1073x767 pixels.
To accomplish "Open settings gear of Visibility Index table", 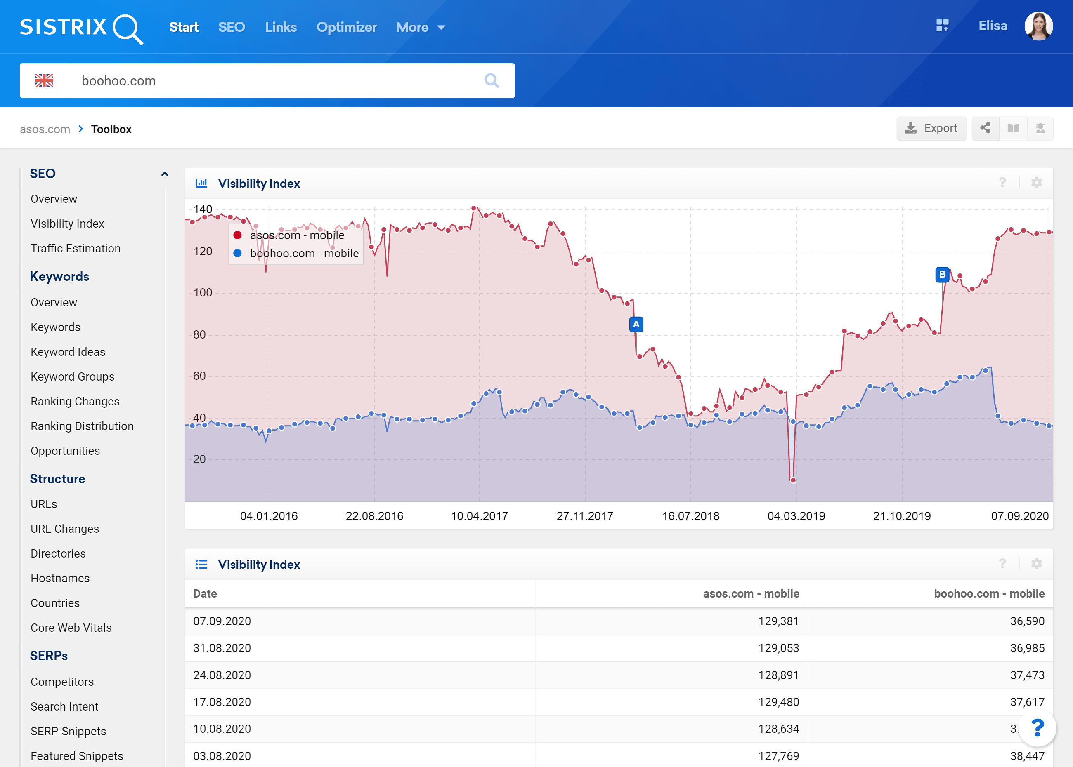I will (1037, 563).
